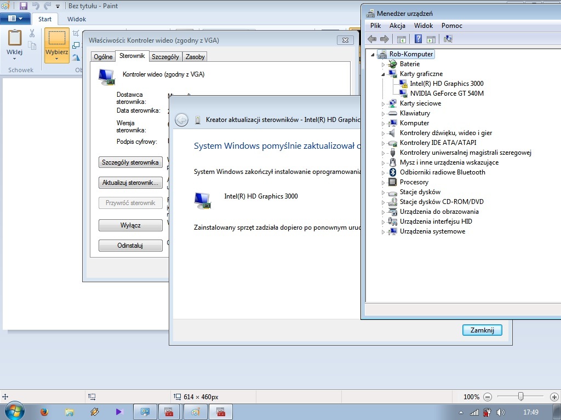
Task: Switch to the Widok ribbon tab in Paint
Action: [x=77, y=19]
